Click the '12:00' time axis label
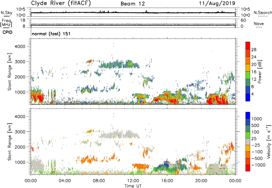The width and height of the screenshot is (272, 188). click(x=133, y=181)
